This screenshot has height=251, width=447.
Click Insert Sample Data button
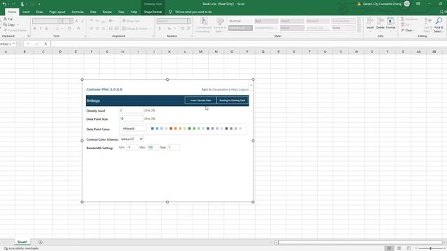coord(200,100)
